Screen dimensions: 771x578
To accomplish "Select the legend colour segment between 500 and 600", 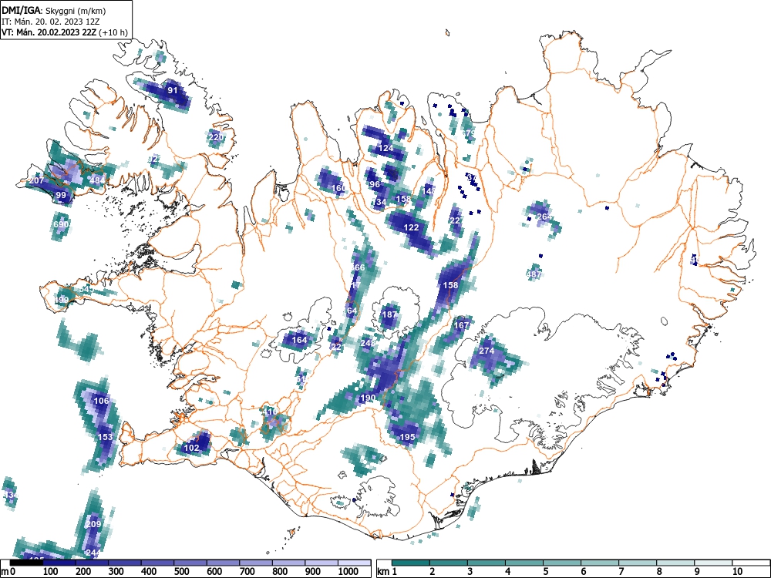I will click(x=190, y=563).
